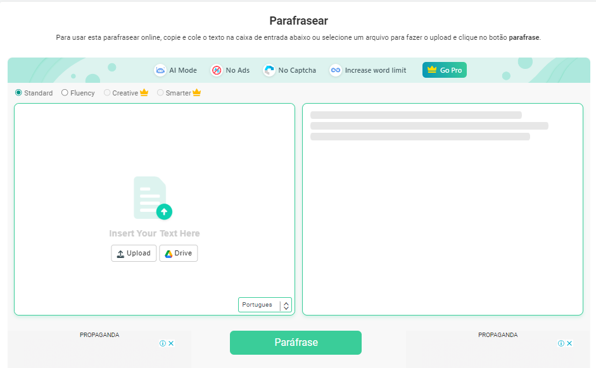Close the right advertisement with X
This screenshot has height=368, width=596.
(569, 343)
